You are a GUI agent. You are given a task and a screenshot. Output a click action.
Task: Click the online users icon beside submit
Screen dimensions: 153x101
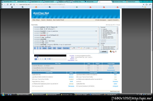tap(111, 51)
